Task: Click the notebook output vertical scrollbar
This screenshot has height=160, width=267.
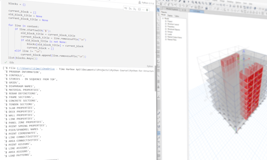Action: click(x=155, y=78)
